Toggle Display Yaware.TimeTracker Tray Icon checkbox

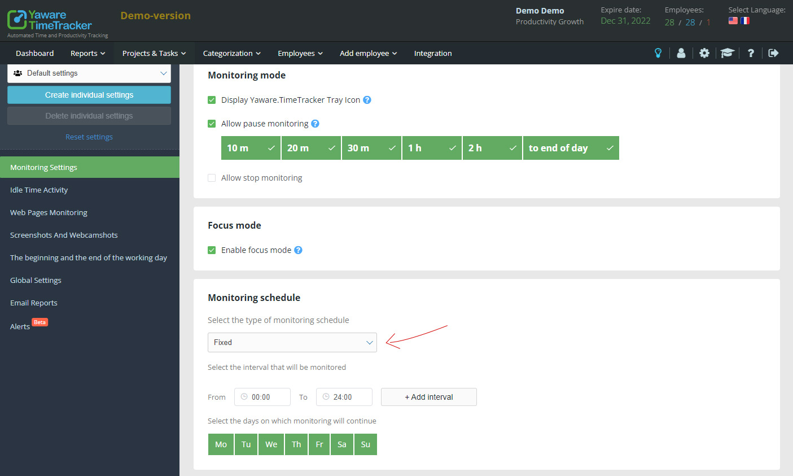click(x=212, y=100)
